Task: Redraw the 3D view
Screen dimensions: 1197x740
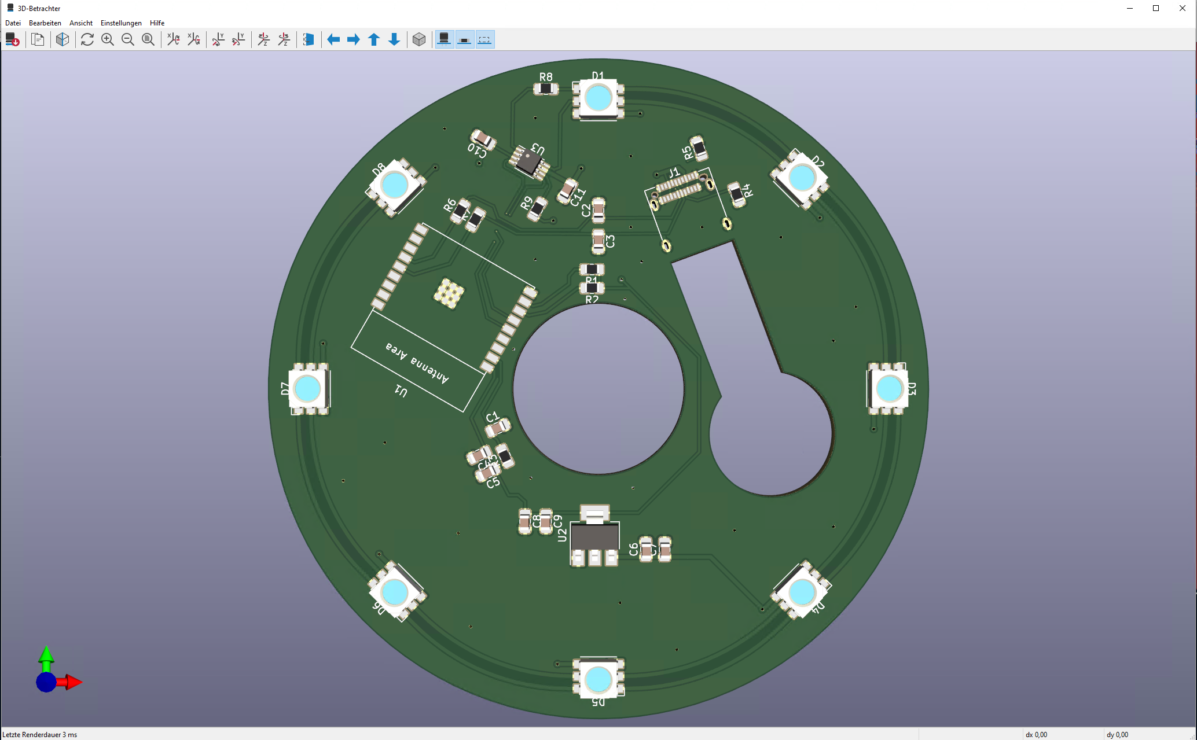Action: [87, 39]
